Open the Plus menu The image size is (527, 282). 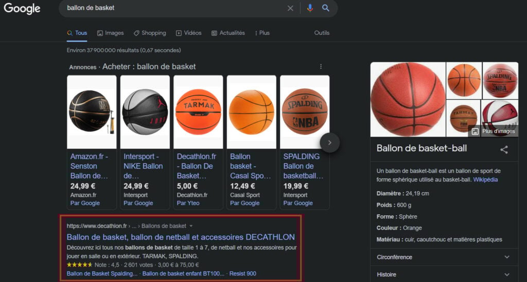(x=262, y=33)
